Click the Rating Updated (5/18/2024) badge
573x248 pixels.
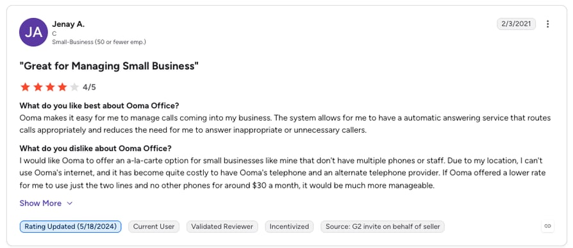[x=71, y=226]
